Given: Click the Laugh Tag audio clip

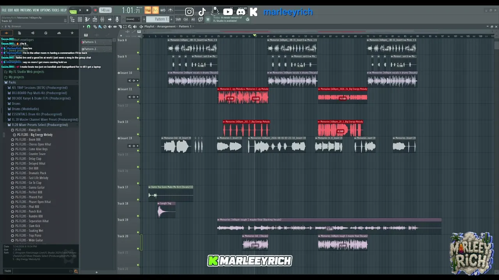Looking at the screenshot, I should (166, 210).
